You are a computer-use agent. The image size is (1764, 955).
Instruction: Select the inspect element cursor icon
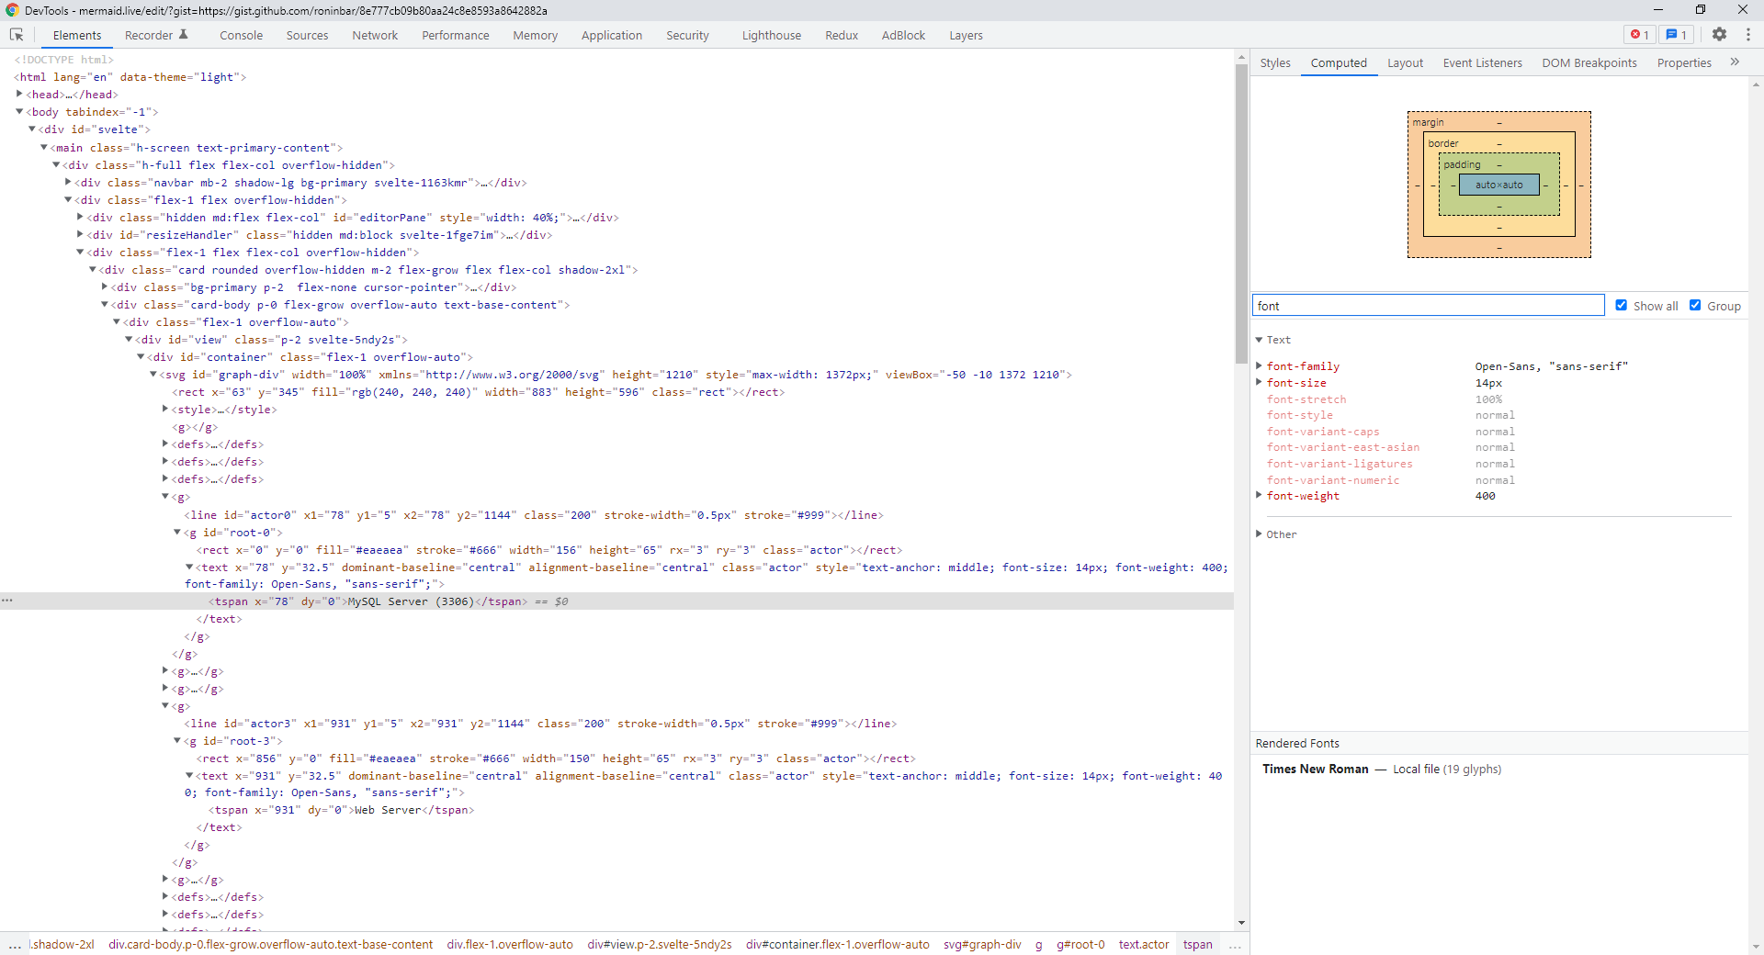click(17, 34)
